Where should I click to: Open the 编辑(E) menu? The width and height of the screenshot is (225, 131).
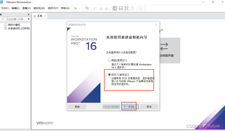click(16, 8)
